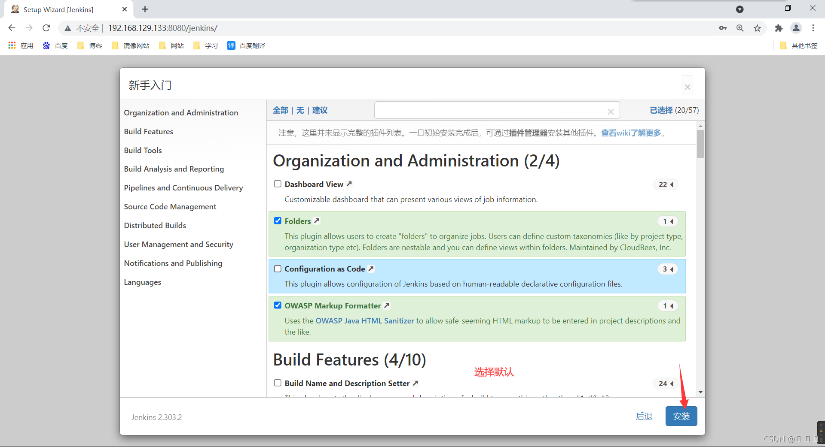Screen dimensions: 825x447
Task: Clear the plugin search field
Action: 610,112
